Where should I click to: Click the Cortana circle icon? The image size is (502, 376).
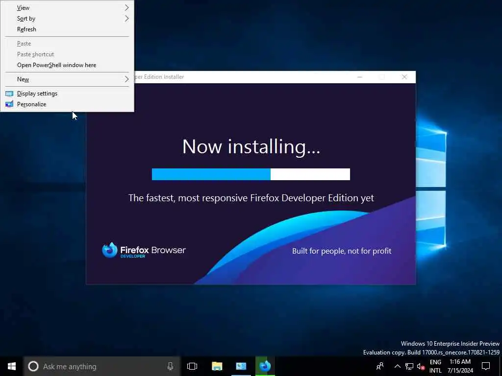coord(33,366)
